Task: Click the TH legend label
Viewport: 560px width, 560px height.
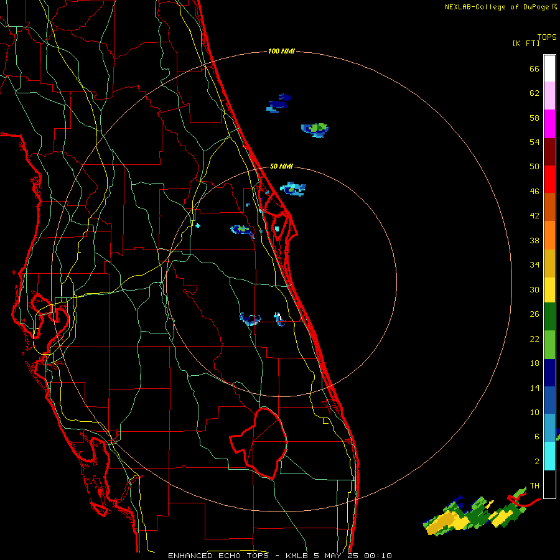Action: coord(534,486)
